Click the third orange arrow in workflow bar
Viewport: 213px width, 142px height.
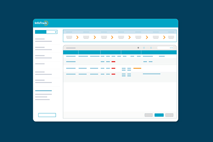pyautogui.click(x=112, y=37)
